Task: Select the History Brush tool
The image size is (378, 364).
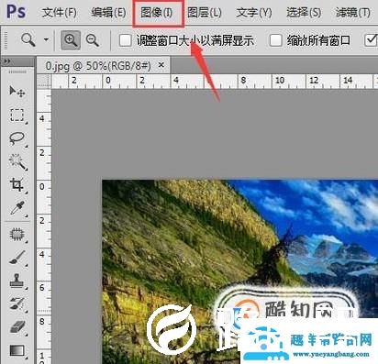Action: (17, 303)
